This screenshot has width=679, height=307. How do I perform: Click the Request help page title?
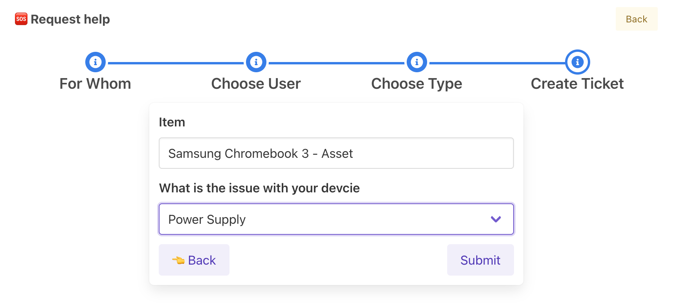point(70,19)
